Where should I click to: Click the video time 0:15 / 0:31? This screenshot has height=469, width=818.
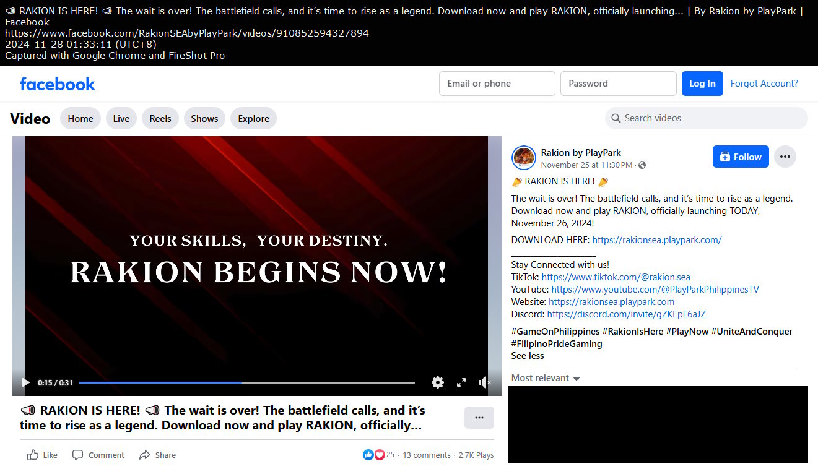pos(55,383)
